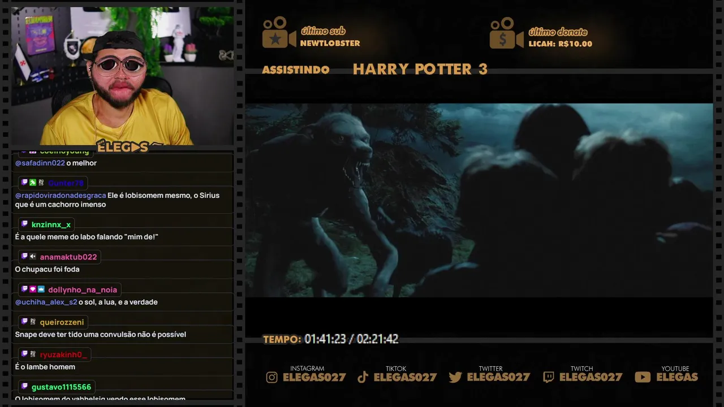Image resolution: width=724 pixels, height=407 pixels.
Task: Click the message "É o lambe homem"
Action: pyautogui.click(x=45, y=367)
